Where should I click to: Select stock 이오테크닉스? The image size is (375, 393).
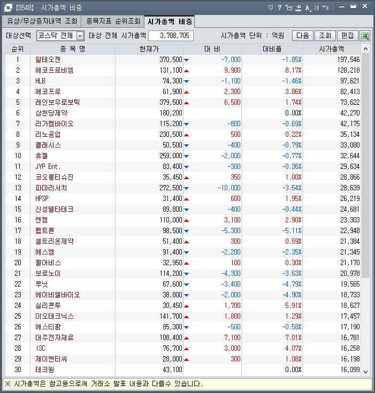coord(55,317)
